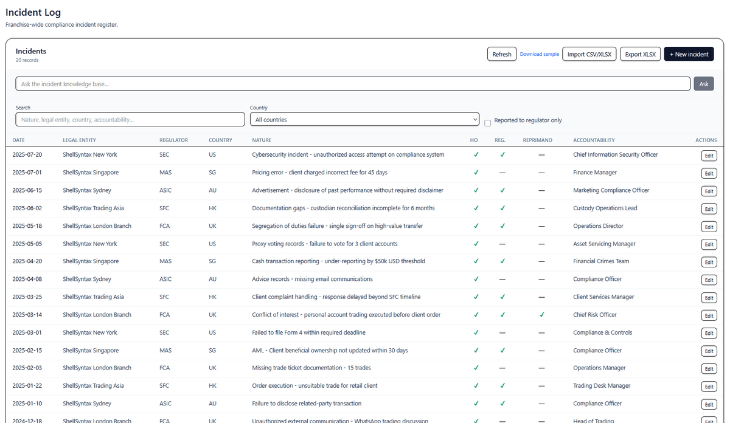This screenshot has height=423, width=730.
Task: Select the Chief Risk Officer cell
Action: (595, 315)
